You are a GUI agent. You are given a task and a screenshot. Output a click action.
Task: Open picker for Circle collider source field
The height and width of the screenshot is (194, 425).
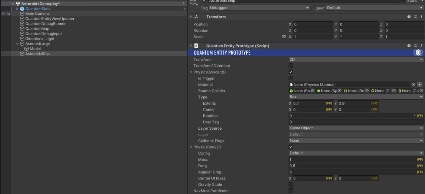[x=394, y=91]
